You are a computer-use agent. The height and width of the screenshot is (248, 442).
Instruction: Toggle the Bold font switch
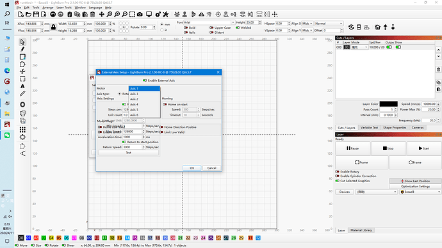(x=186, y=27)
